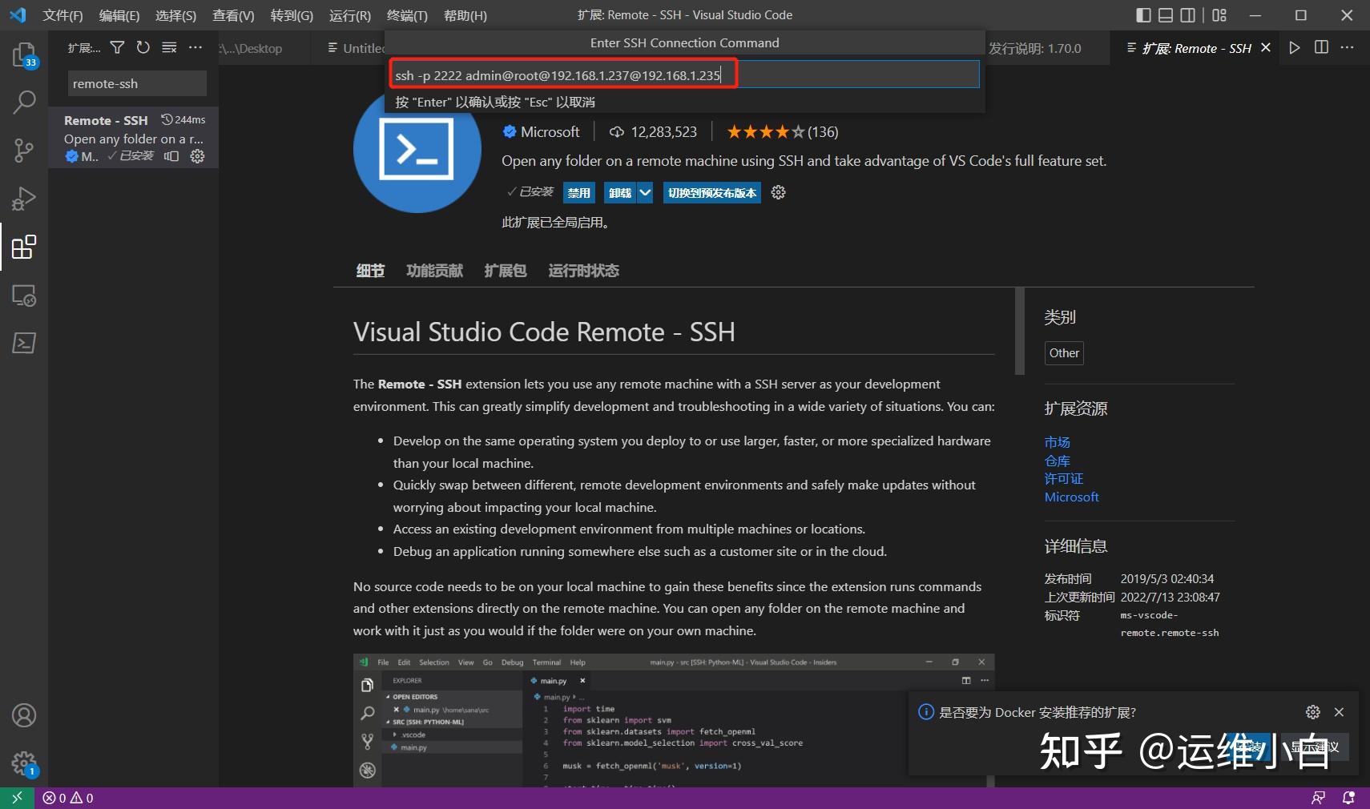
Task: Click the 切换到预发布版本 button
Action: [x=711, y=192]
